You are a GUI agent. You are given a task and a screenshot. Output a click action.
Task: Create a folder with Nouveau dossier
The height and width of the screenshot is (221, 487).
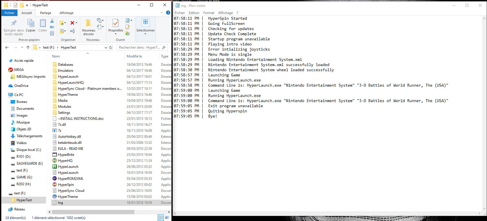pos(89,27)
